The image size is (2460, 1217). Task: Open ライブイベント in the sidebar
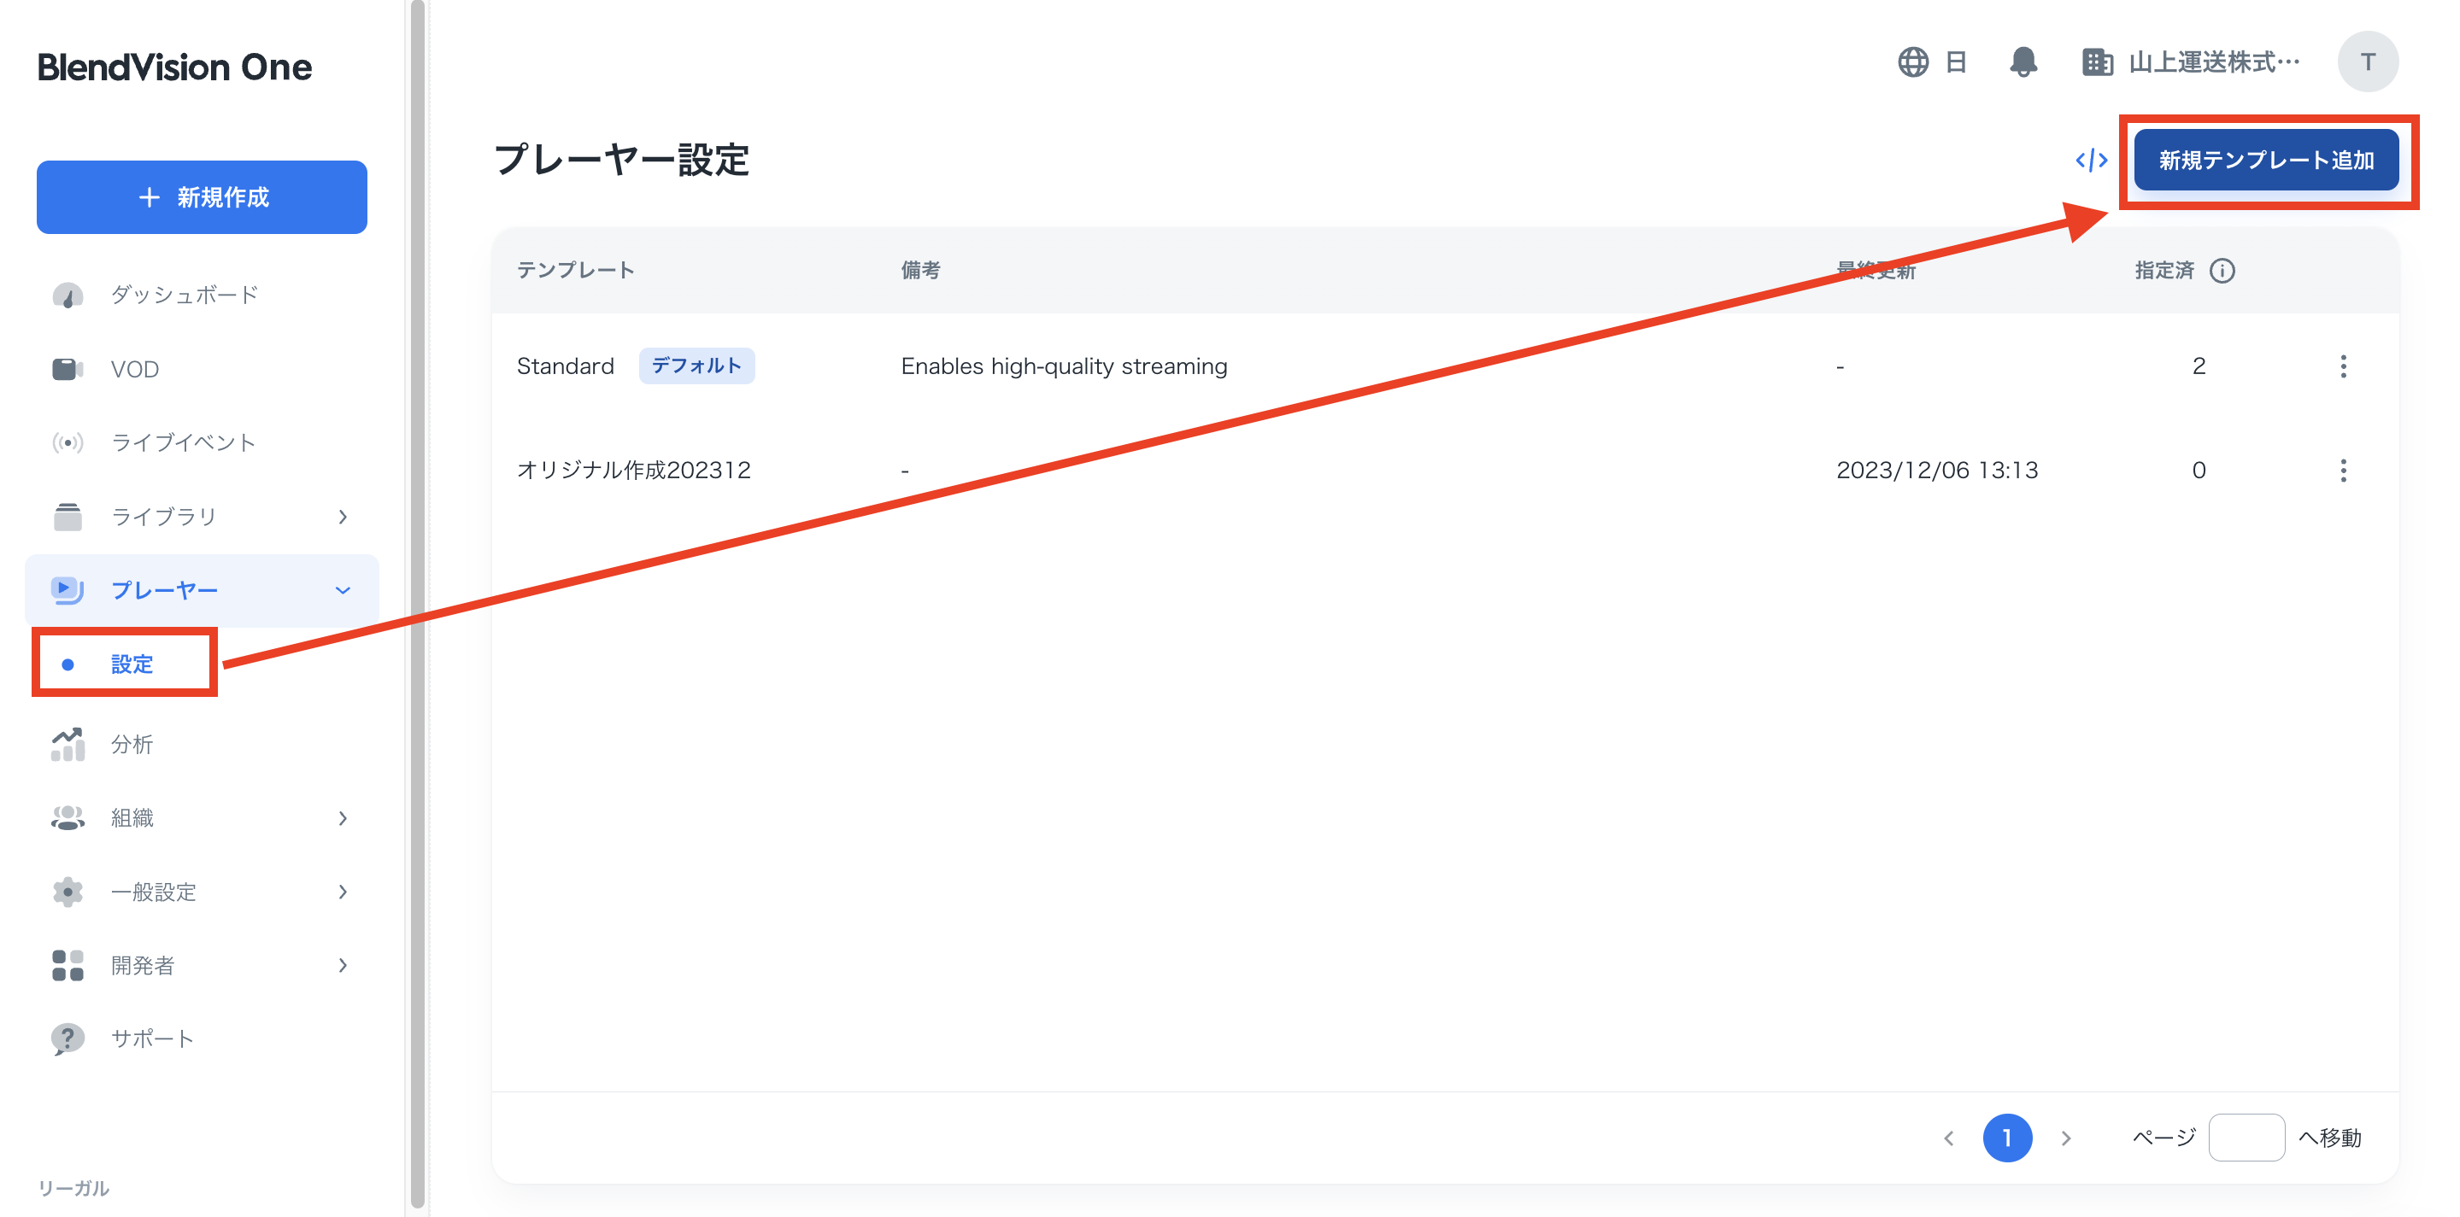(x=182, y=443)
